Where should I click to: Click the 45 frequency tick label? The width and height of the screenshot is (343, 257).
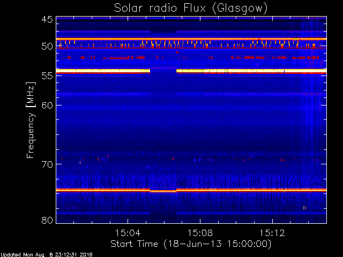tap(47, 19)
